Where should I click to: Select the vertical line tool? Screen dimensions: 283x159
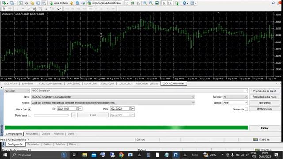tap(17, 9)
